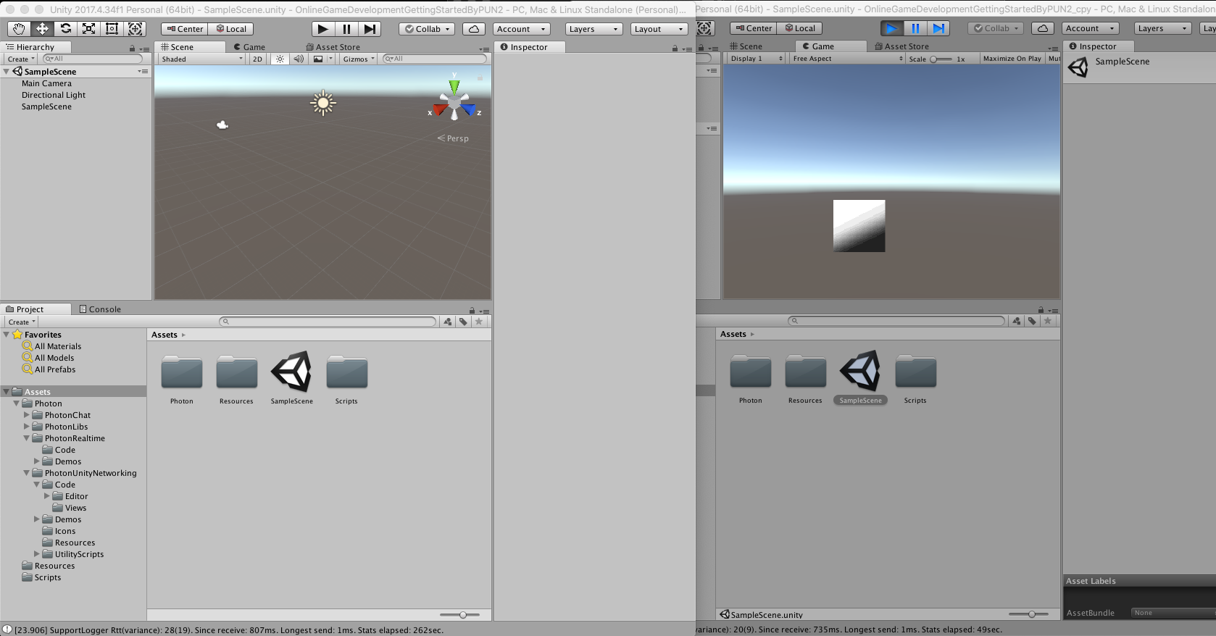Switch to Console tab
Viewport: 1216px width, 636px height.
(x=100, y=309)
